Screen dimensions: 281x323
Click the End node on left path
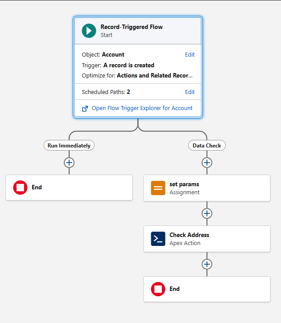point(69,188)
